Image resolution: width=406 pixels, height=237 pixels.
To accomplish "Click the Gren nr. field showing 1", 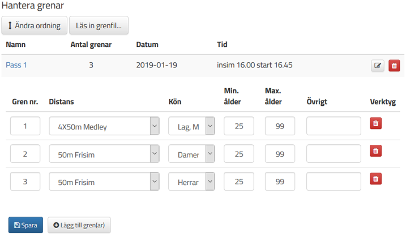I will pyautogui.click(x=25, y=126).
